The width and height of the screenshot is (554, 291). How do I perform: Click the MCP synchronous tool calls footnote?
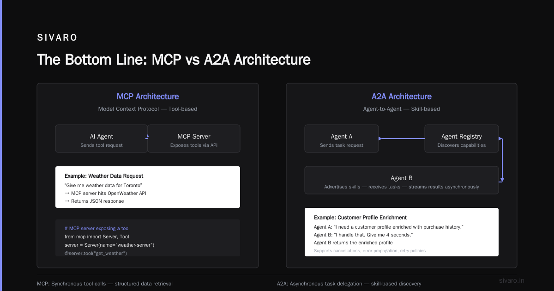105,284
